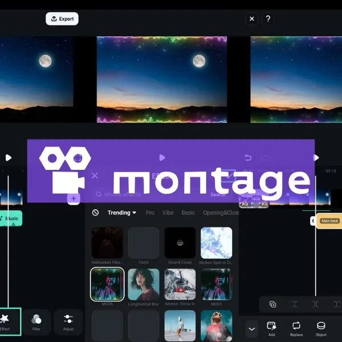Image resolution: width=342 pixels, height=342 pixels.
Task: Collapse the panel with the down chevron
Action: (x=252, y=328)
